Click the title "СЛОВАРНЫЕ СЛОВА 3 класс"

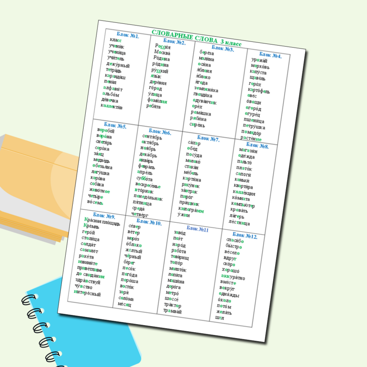[197, 38]
